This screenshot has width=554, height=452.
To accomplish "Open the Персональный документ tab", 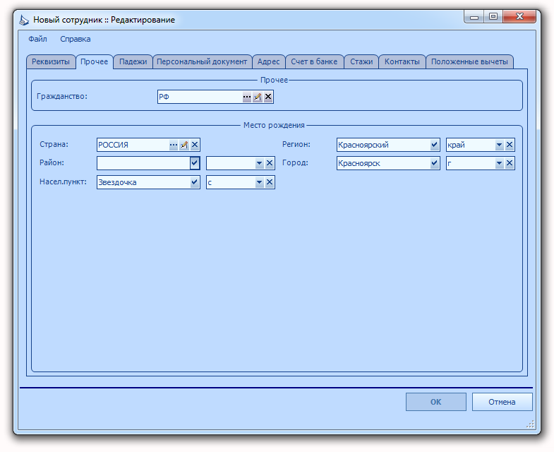I will (202, 61).
